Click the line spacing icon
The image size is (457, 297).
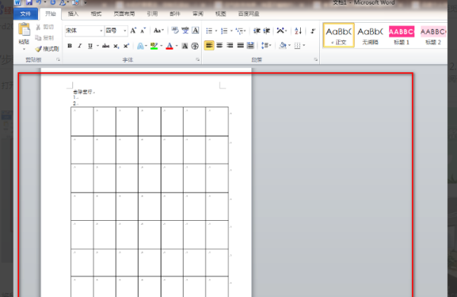[264, 46]
